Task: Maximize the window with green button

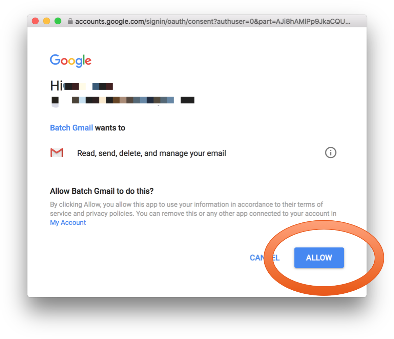Action: 58,21
